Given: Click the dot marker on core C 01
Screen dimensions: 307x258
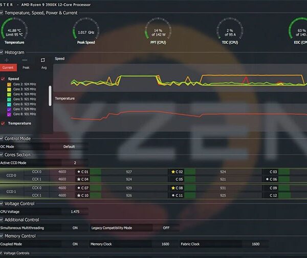Looking at the screenshot, I should tap(79, 172).
